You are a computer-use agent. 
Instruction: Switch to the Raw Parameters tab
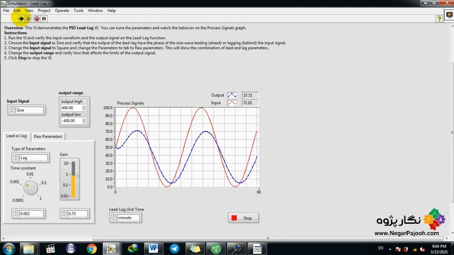pos(48,136)
